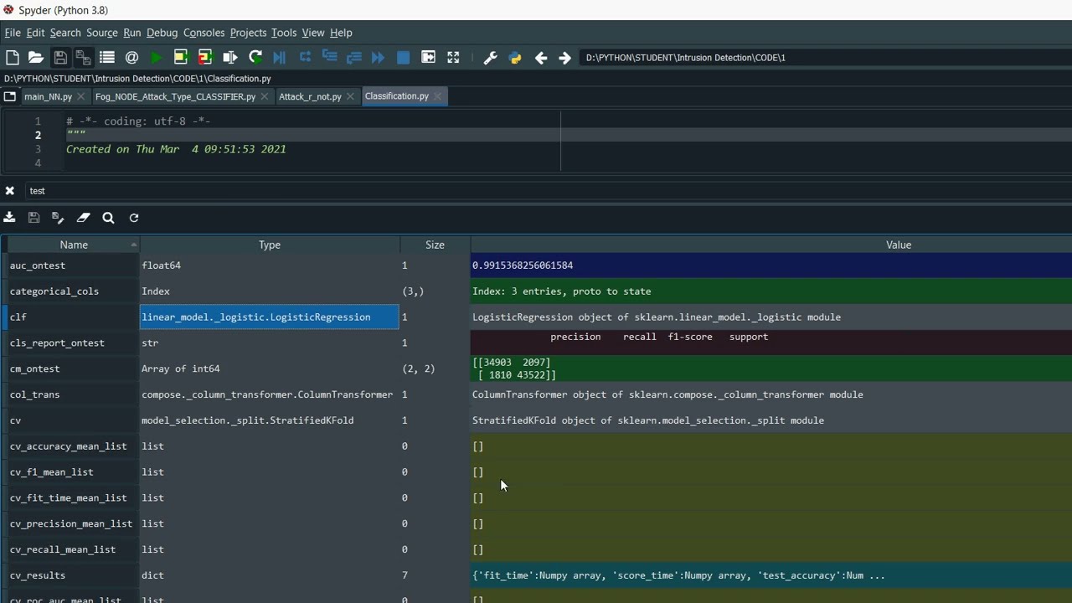Click the PYTHONPATH manager Python icon

515,58
